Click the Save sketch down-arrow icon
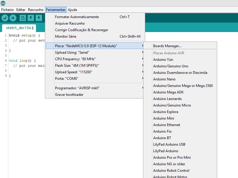This screenshot has height=178, width=238. click(x=39, y=18)
